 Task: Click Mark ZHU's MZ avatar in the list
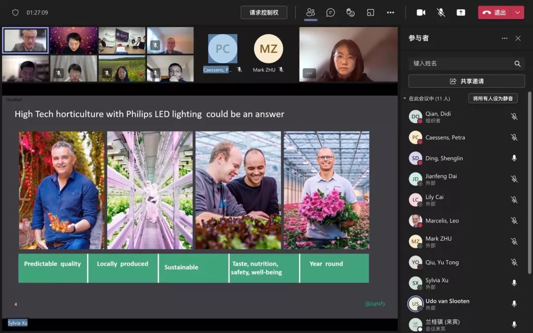[x=416, y=242]
